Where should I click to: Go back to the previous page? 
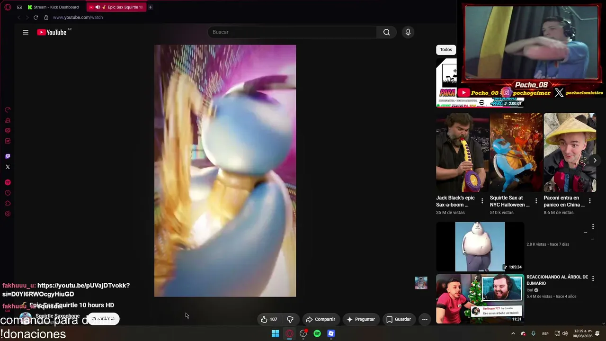coord(18,18)
